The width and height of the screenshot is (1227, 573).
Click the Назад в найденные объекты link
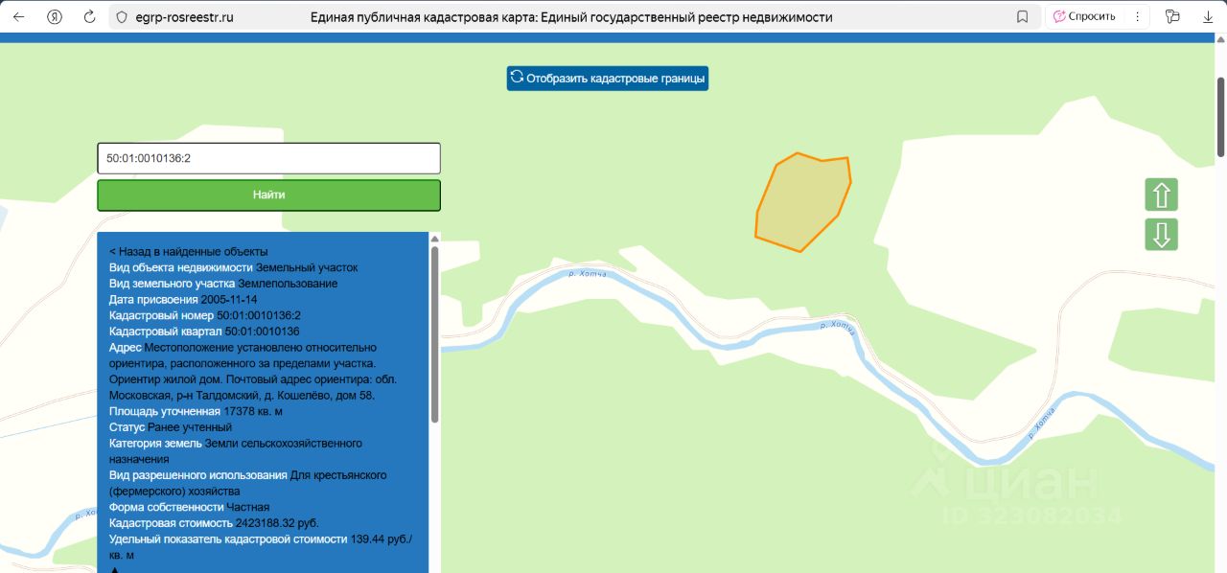pos(189,251)
